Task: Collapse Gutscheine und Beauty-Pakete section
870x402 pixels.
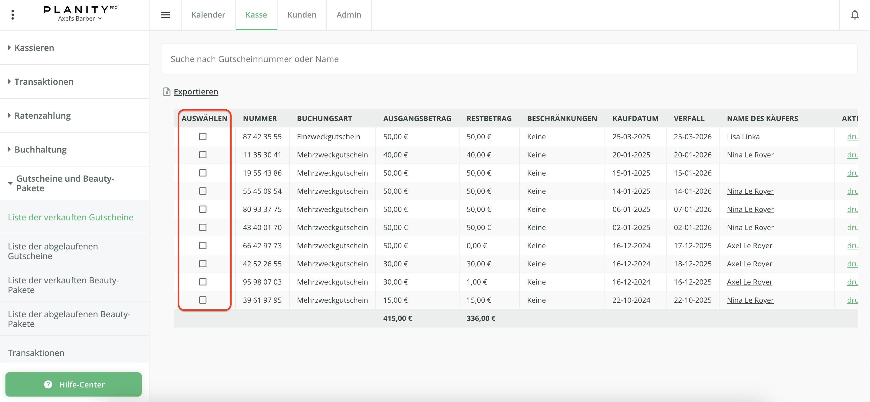Action: [65, 183]
